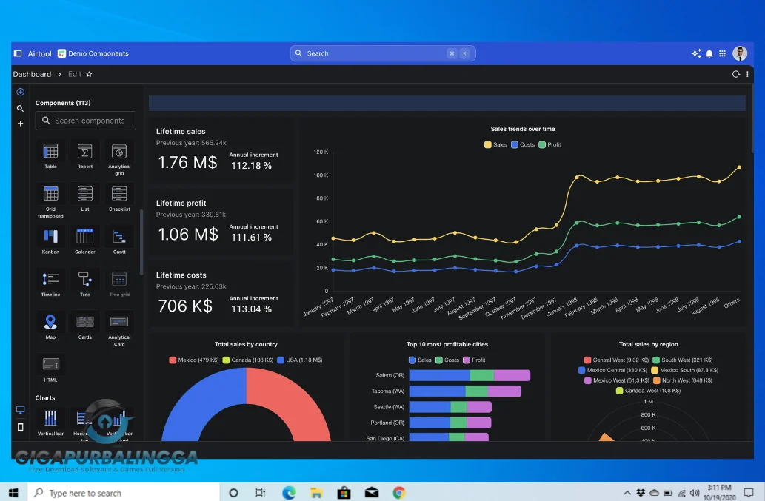Viewport: 765px width, 501px height.
Task: Open the apps grid menu
Action: [x=723, y=53]
